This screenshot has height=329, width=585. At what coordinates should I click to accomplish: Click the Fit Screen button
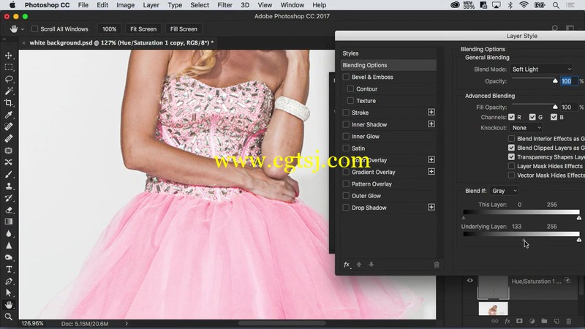(x=143, y=29)
